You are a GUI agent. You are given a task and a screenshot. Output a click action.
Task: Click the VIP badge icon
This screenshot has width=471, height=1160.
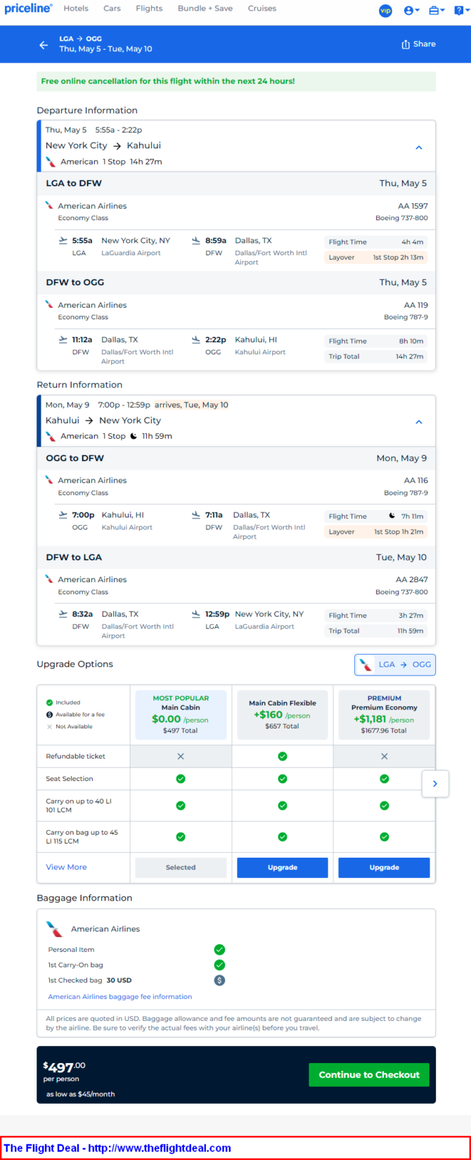pos(385,11)
